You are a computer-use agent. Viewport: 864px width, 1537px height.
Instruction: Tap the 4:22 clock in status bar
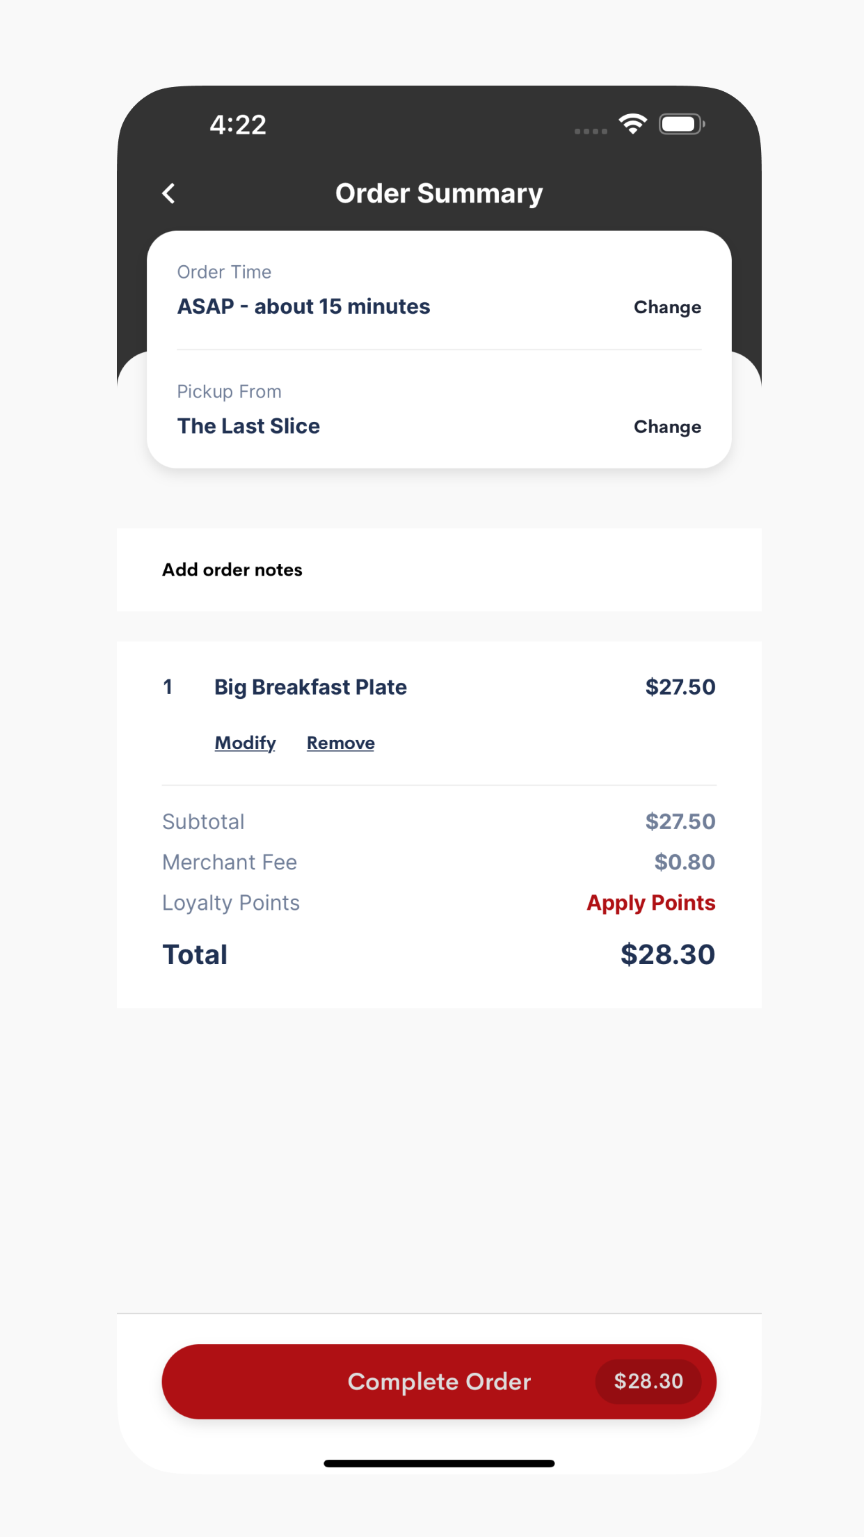coord(238,125)
